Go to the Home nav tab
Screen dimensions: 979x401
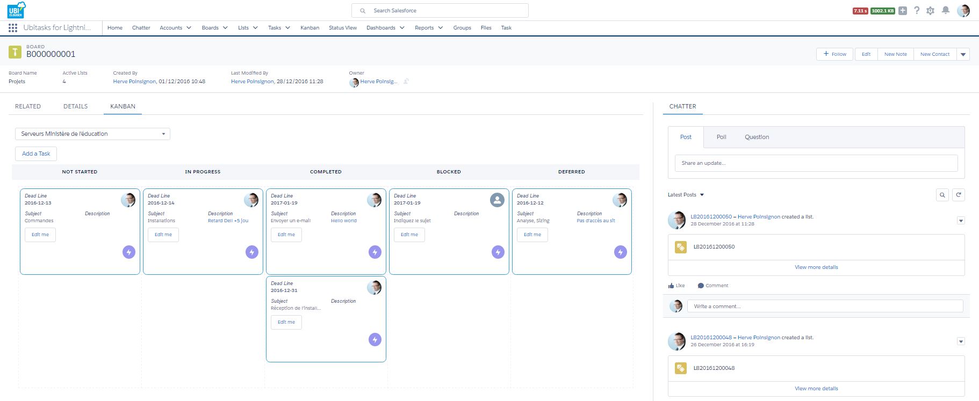(x=115, y=28)
